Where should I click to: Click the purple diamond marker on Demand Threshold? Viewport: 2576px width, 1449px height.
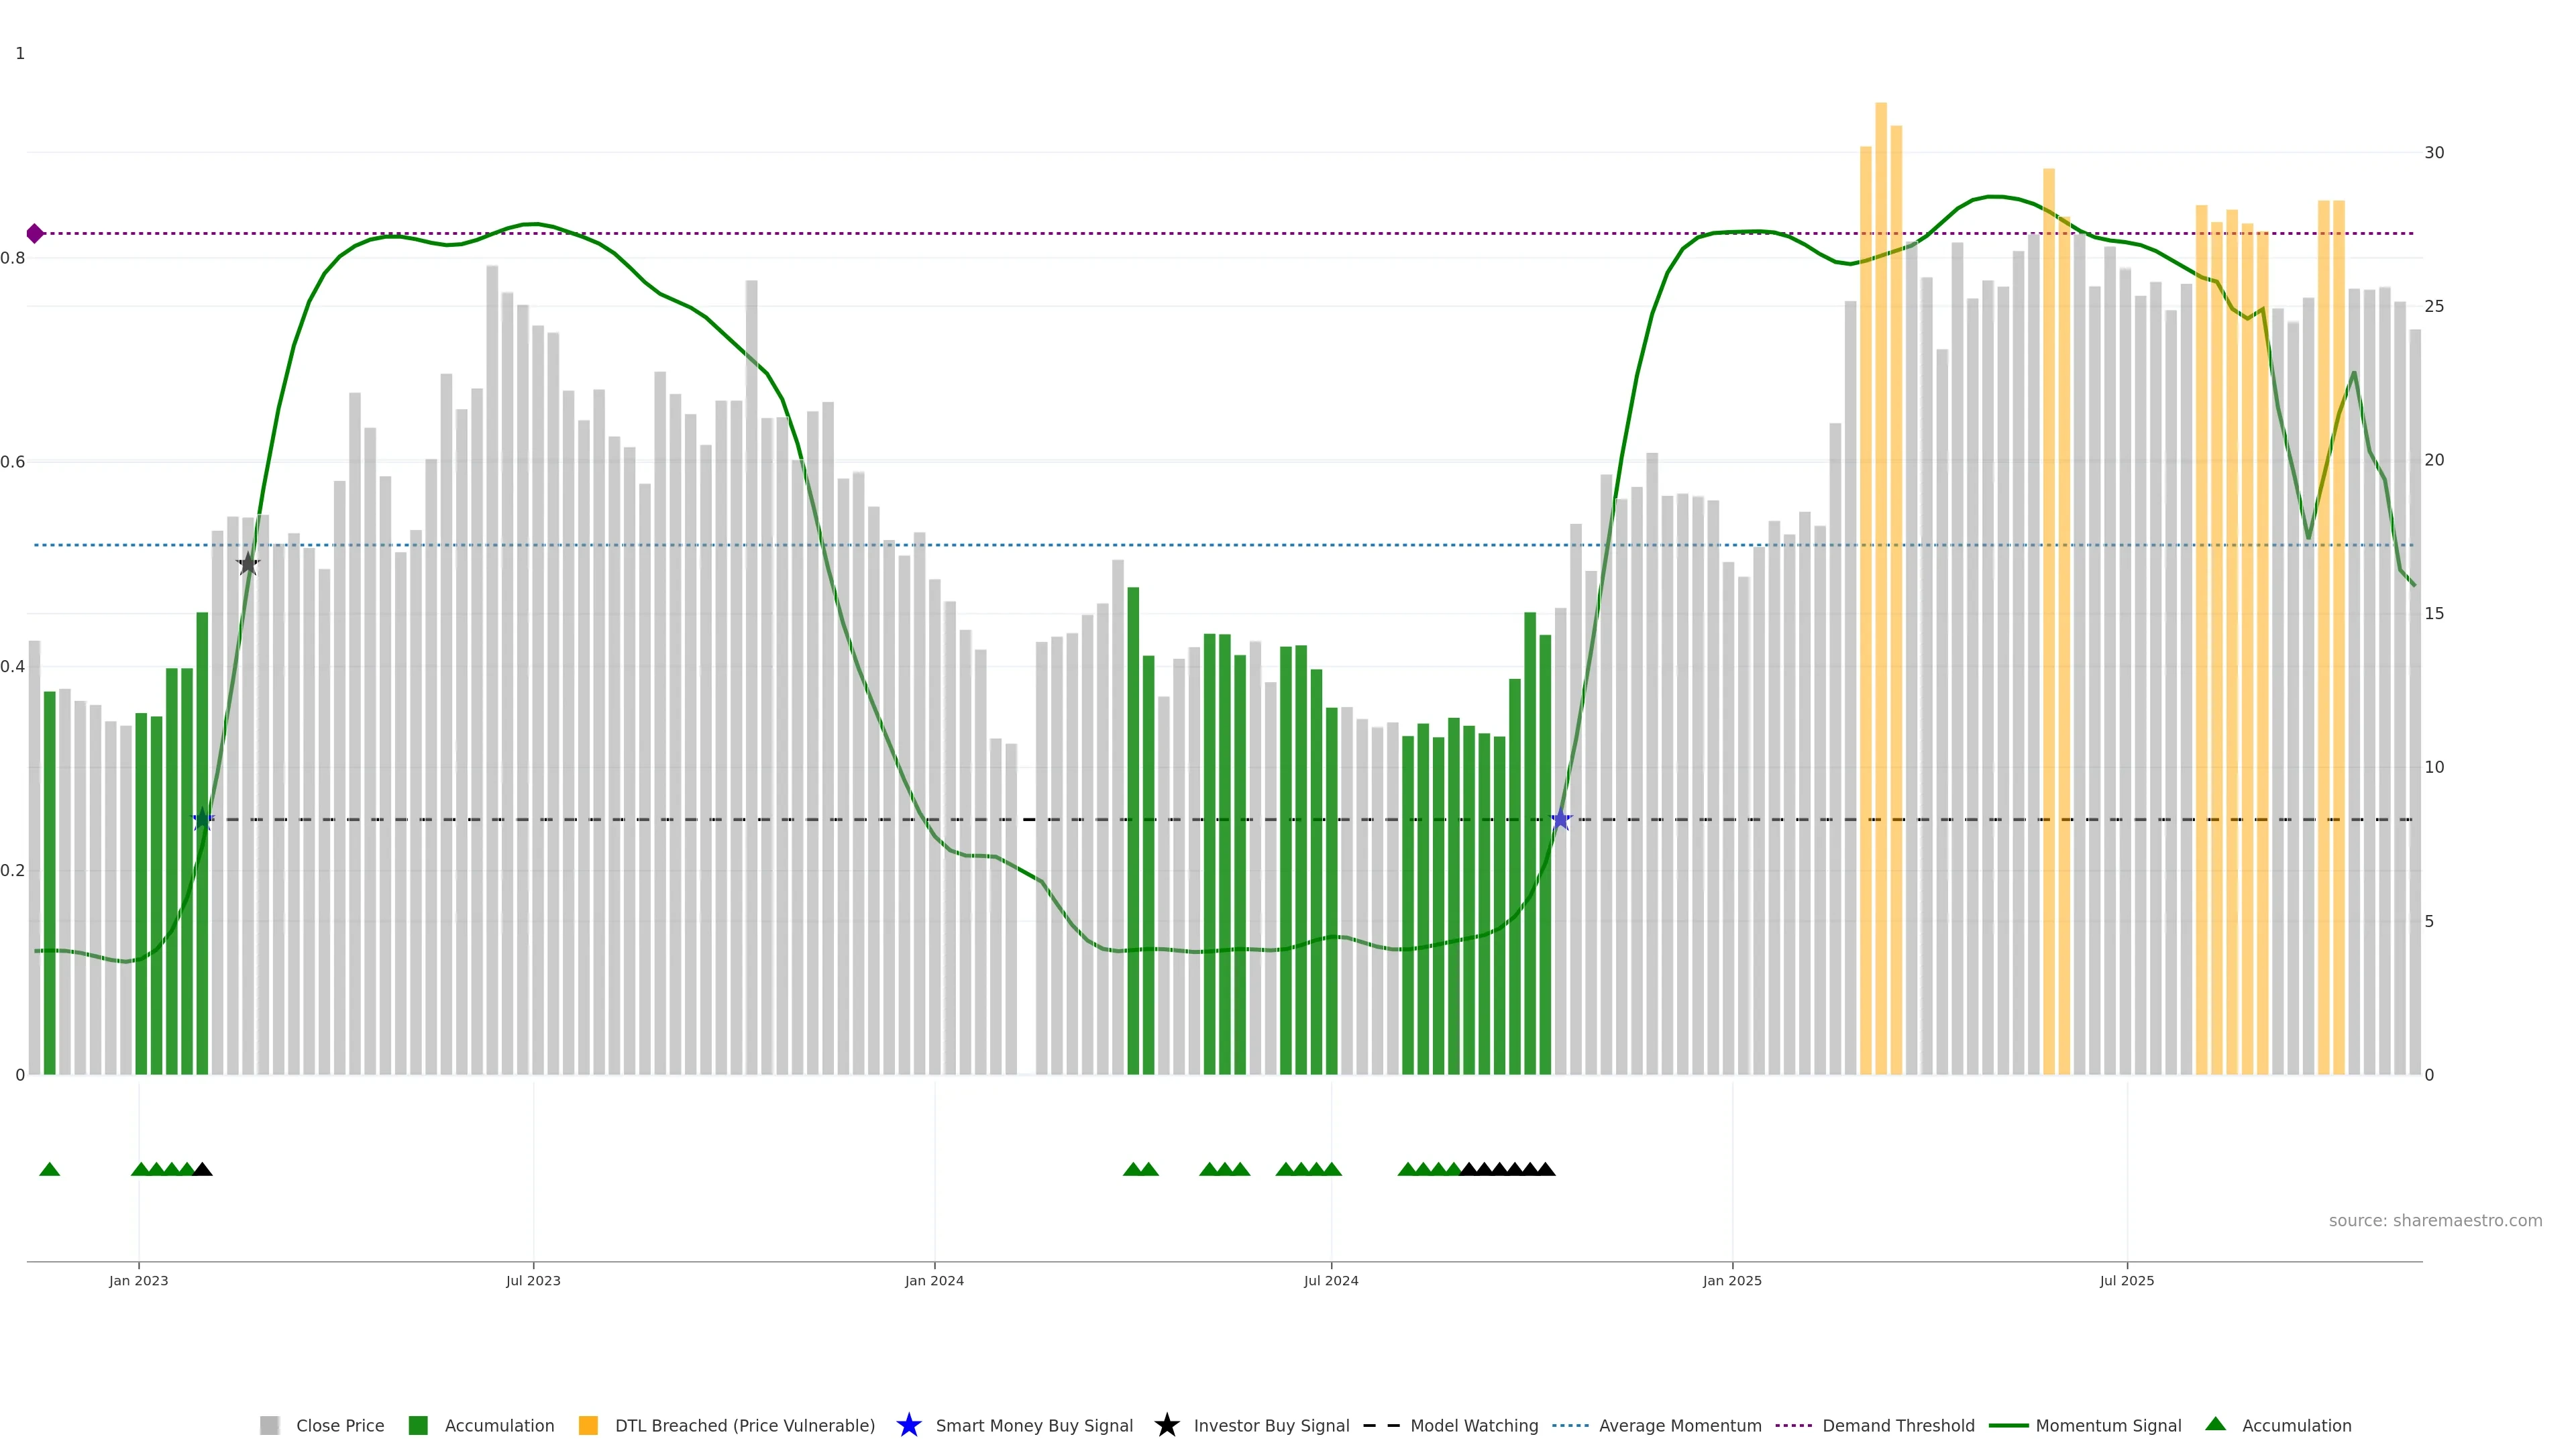[x=35, y=233]
